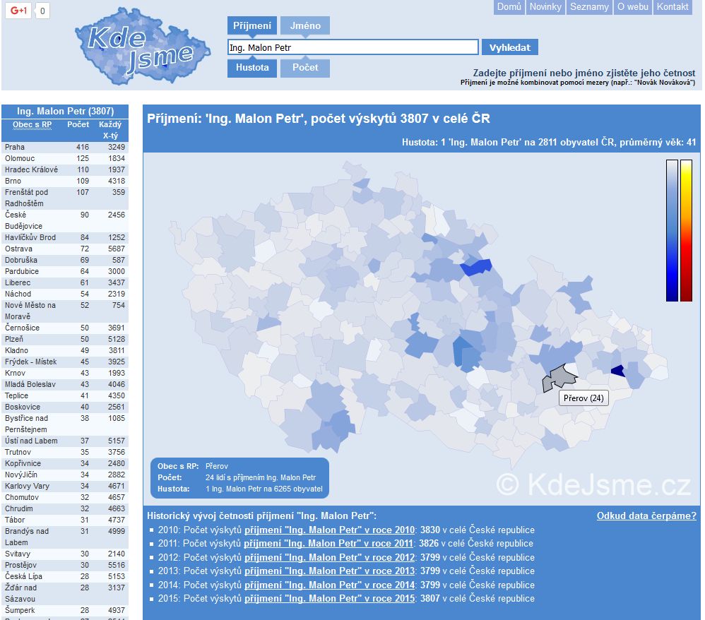Viewport: 705px width, 620px height.
Task: Sort table by Obec s RP
Action: pyautogui.click(x=32, y=125)
